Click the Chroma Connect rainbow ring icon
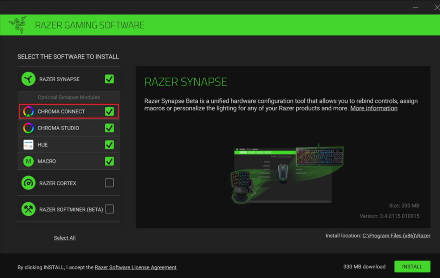 28,112
